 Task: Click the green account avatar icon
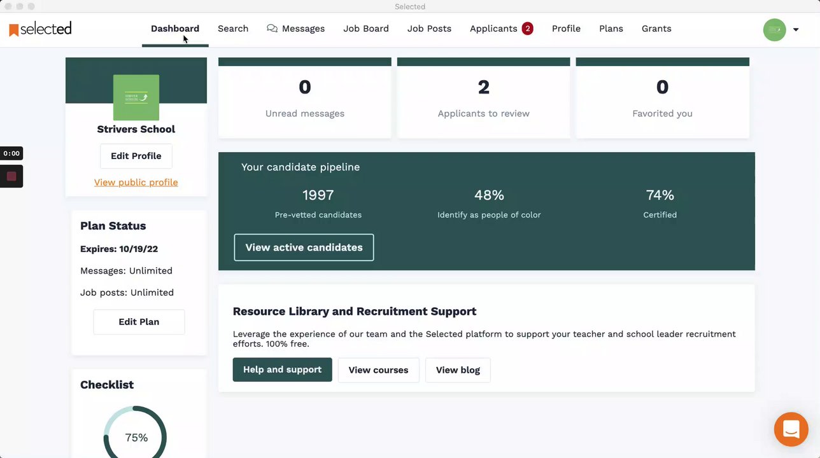pyautogui.click(x=774, y=29)
